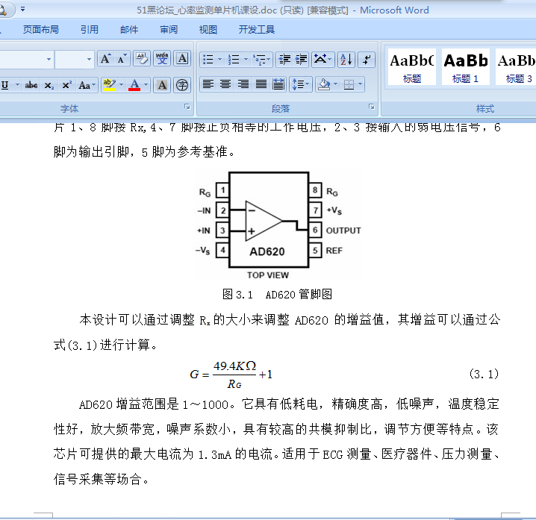Open bullet list style dropdown
Viewport: 536px width, 520px height.
tap(219, 60)
